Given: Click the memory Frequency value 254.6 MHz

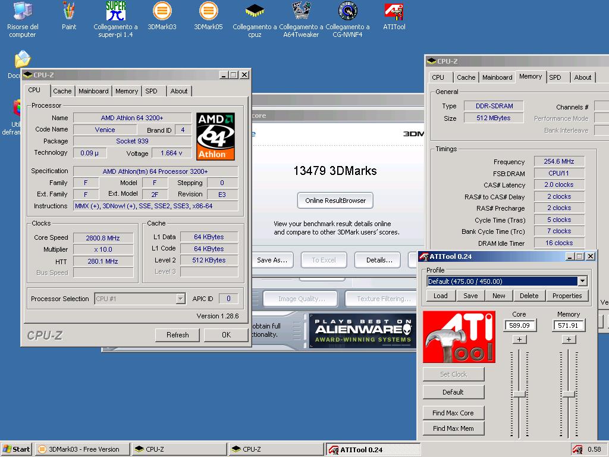Looking at the screenshot, I should tap(559, 161).
